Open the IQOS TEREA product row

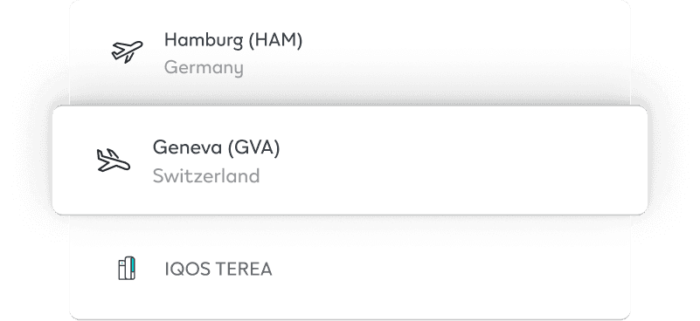coord(350,268)
